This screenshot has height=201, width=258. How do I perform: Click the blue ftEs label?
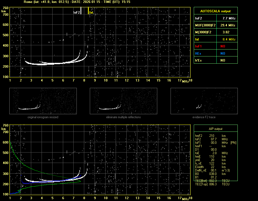[x=198, y=54]
